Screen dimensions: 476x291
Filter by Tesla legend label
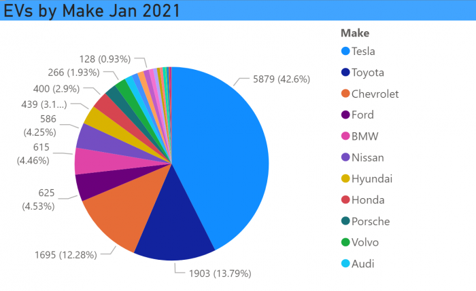click(363, 51)
